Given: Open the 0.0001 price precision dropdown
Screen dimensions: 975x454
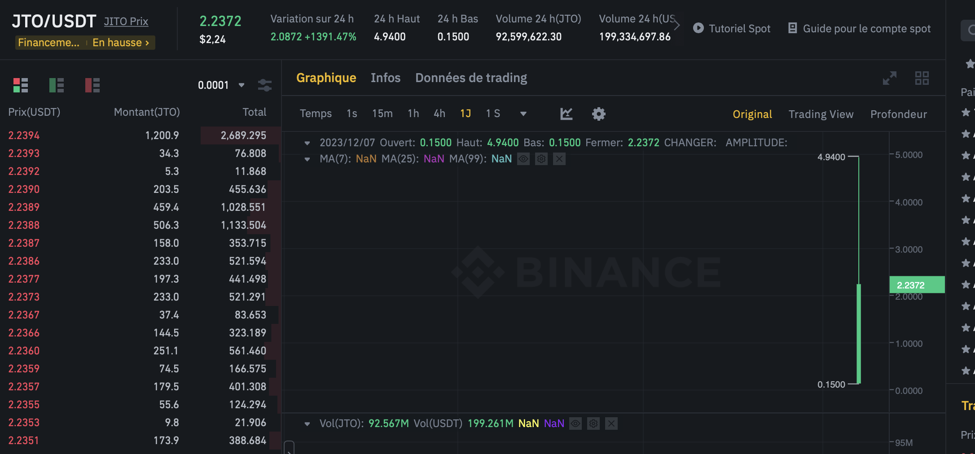Looking at the screenshot, I should [x=221, y=85].
